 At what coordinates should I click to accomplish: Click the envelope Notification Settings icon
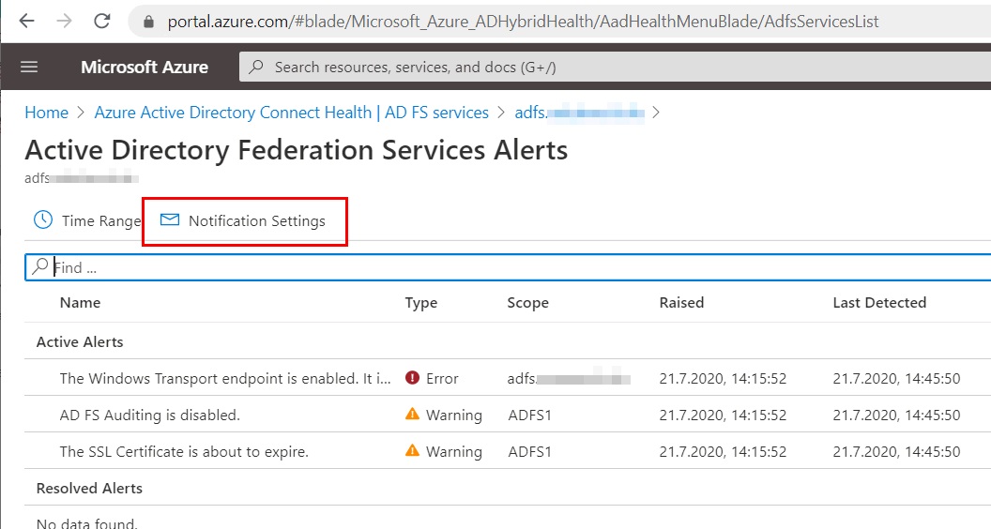coord(169,219)
